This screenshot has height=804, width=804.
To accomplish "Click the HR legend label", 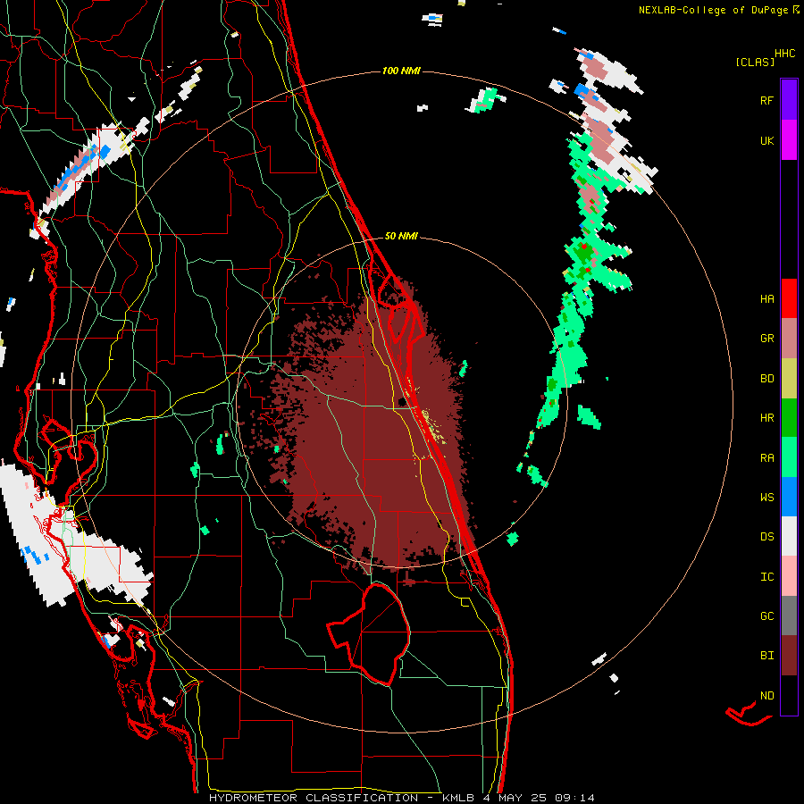I will point(766,418).
